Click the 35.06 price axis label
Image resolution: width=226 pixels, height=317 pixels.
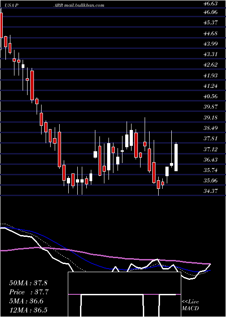tap(212, 181)
